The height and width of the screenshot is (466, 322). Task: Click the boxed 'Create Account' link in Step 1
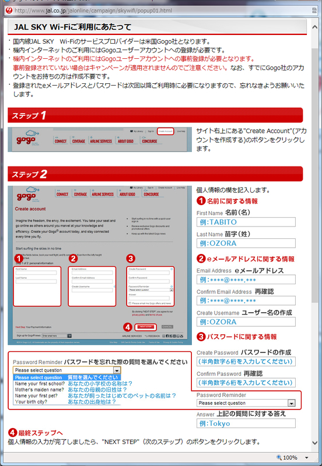click(x=165, y=131)
